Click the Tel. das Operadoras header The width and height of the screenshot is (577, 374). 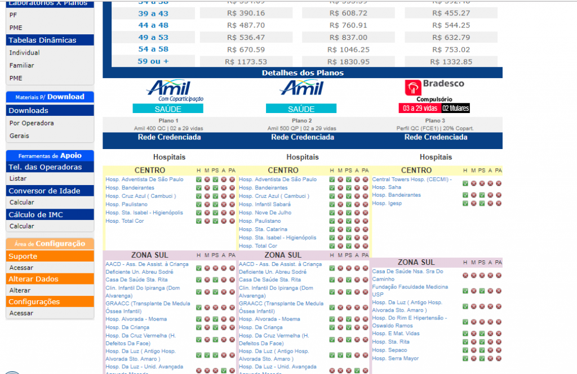pyautogui.click(x=50, y=167)
